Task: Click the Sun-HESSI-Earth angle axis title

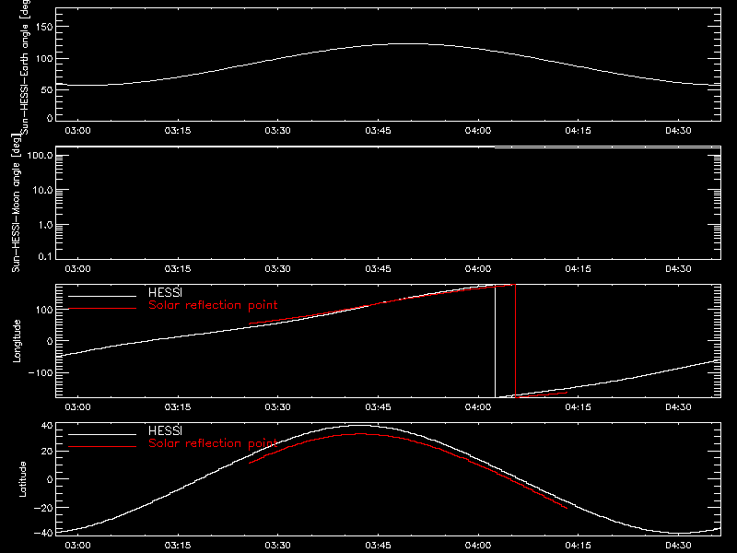Action: tap(25, 67)
